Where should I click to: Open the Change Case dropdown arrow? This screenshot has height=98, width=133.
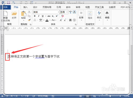(x=56, y=20)
